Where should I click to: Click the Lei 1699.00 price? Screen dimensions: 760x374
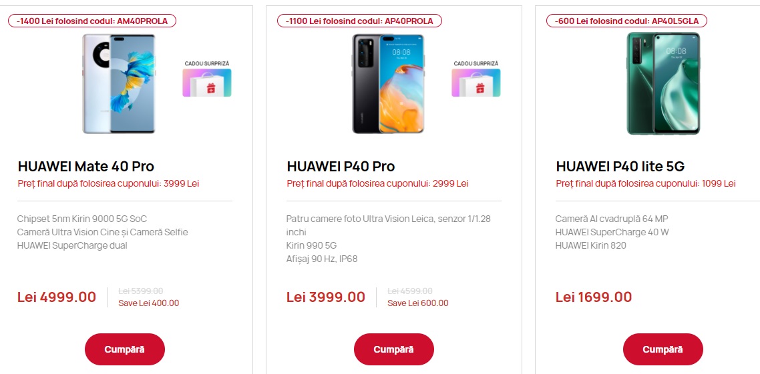pyautogui.click(x=594, y=297)
